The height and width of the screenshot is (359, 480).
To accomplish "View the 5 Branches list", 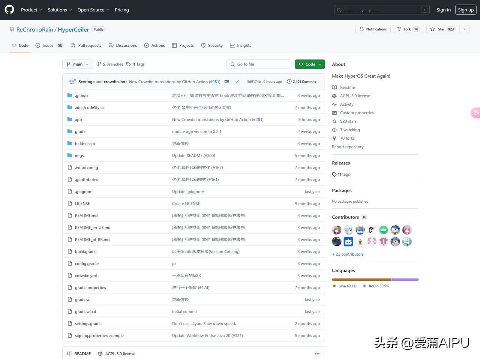I will (x=110, y=64).
